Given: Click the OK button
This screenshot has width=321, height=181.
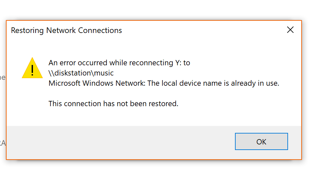Looking at the screenshot, I should [261, 141].
